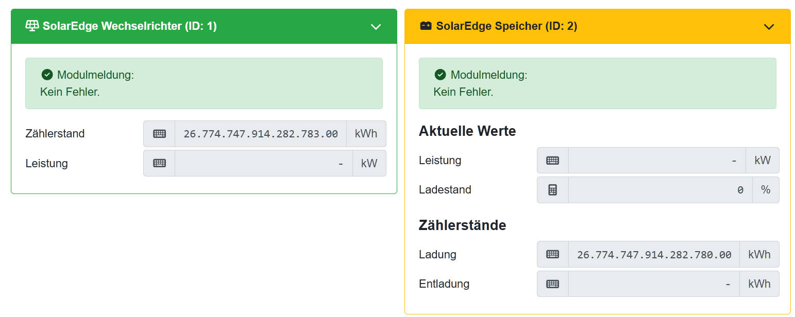795x317 pixels.
Task: Click SolarEdge Wechselrichter (ID: 1) header title
Action: 129,26
